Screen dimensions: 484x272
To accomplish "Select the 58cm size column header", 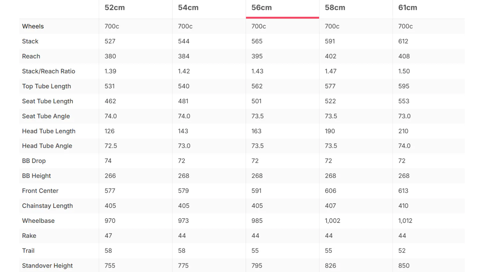I will tap(335, 8).
